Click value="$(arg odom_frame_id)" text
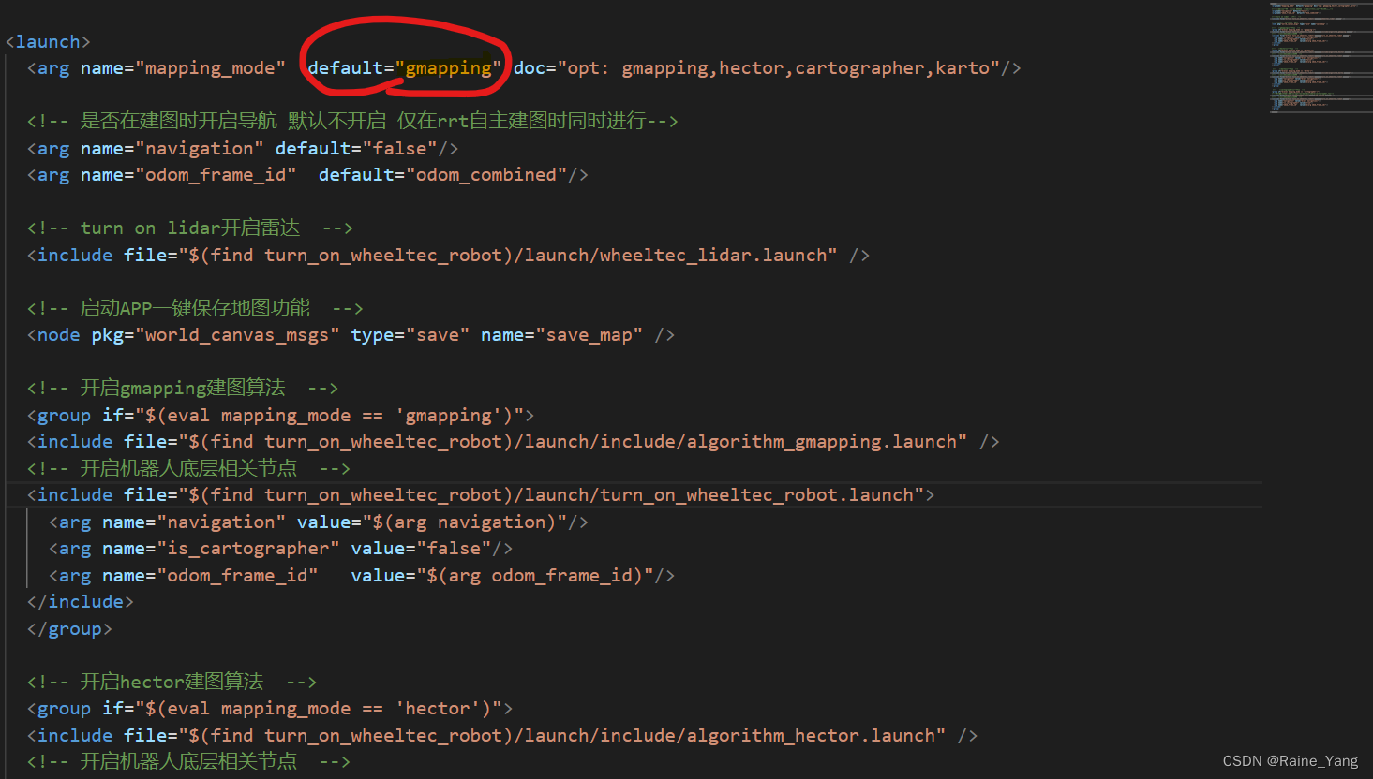This screenshot has width=1373, height=779. (x=502, y=576)
